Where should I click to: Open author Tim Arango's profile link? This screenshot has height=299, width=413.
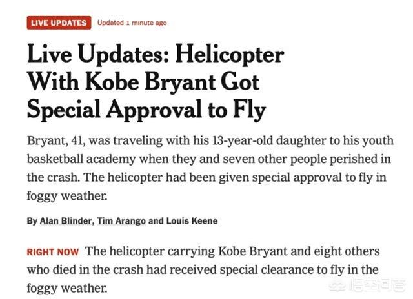point(121,221)
